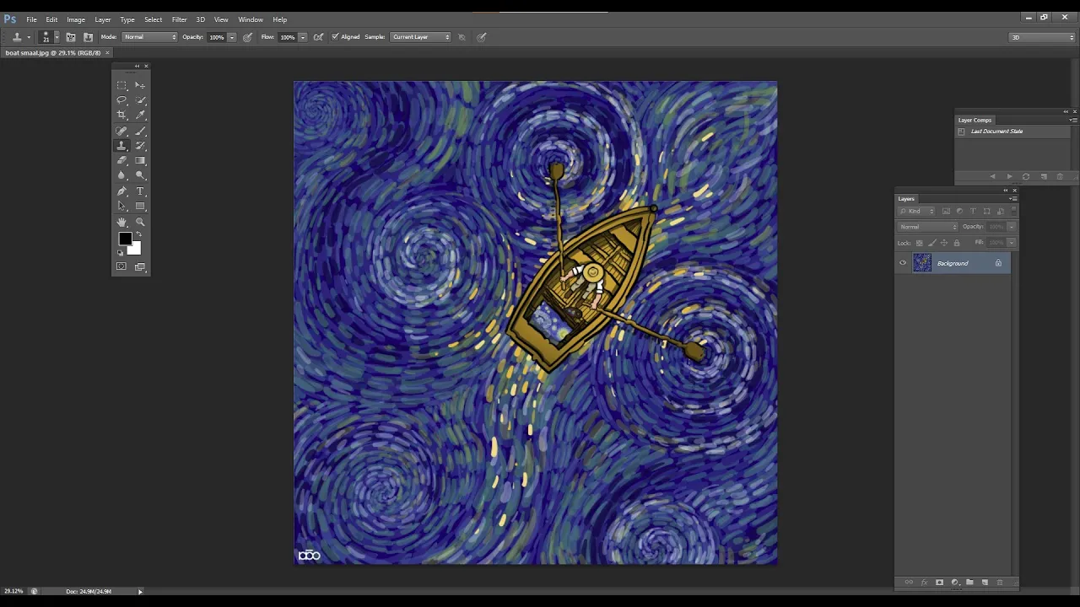Screen dimensions: 1080x607
Task: Open the Sample dropdown showing Current Layer
Action: 420,37
